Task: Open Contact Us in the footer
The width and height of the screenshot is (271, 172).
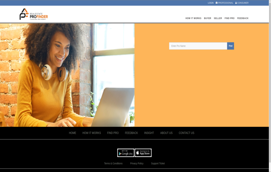Action: point(187,133)
